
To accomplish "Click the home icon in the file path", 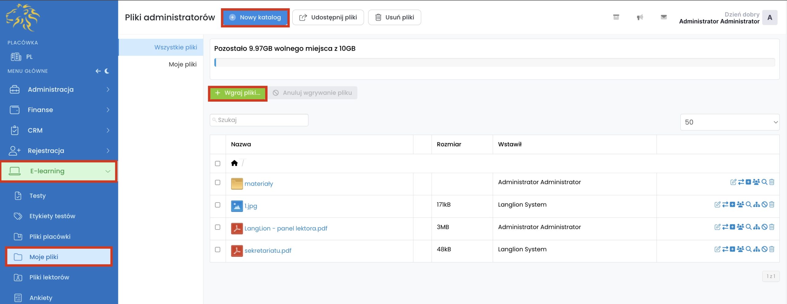I will pos(234,163).
